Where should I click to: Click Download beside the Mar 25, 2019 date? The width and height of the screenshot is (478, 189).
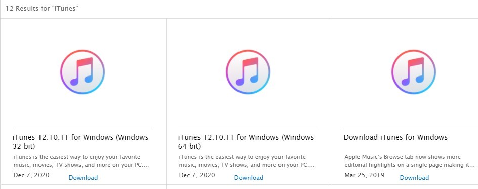coord(414,178)
